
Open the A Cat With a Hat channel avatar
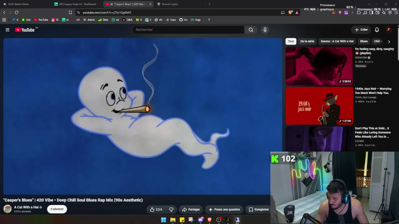coord(7,209)
